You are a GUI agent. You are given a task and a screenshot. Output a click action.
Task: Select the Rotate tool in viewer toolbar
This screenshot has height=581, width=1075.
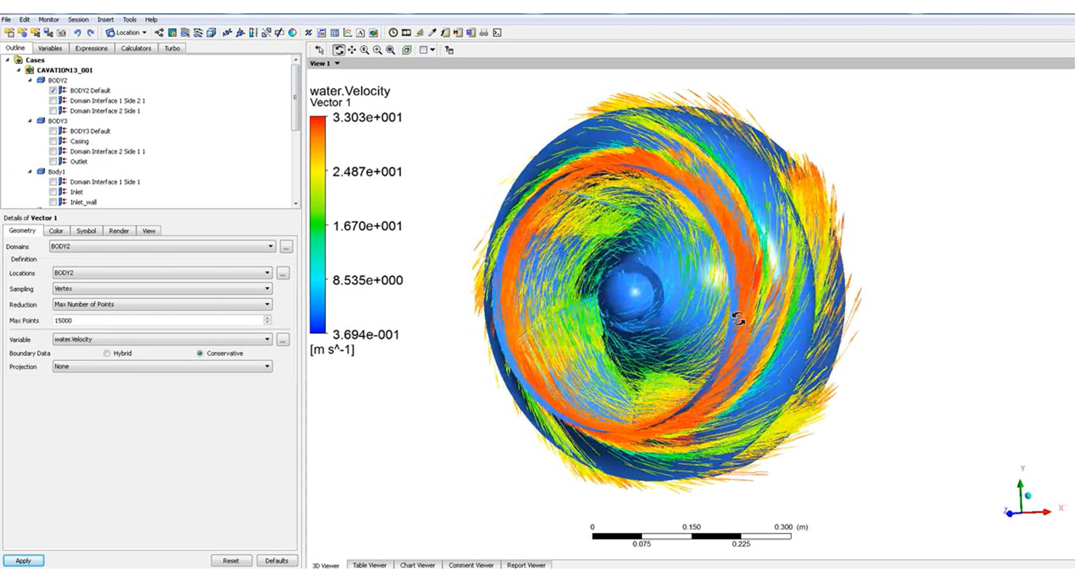pos(339,50)
